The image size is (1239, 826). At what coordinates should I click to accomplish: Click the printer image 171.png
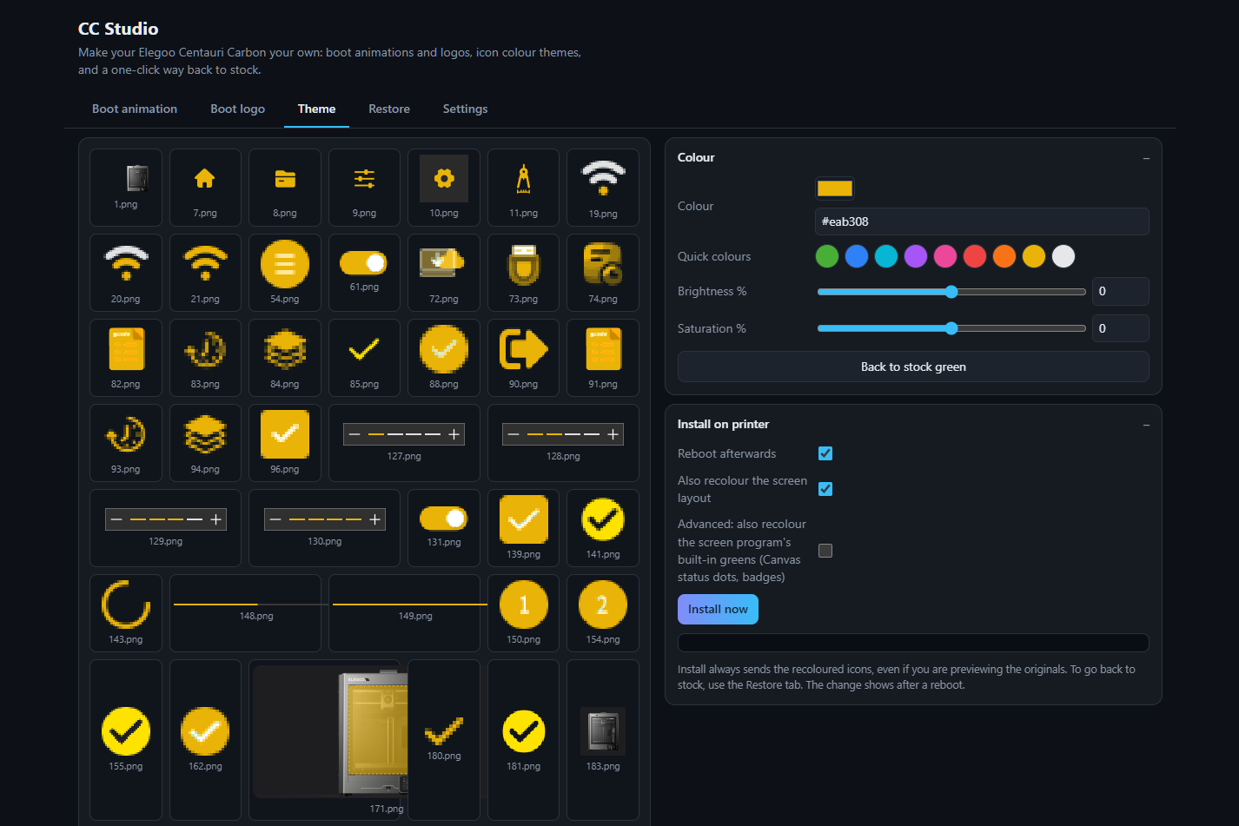pos(328,740)
